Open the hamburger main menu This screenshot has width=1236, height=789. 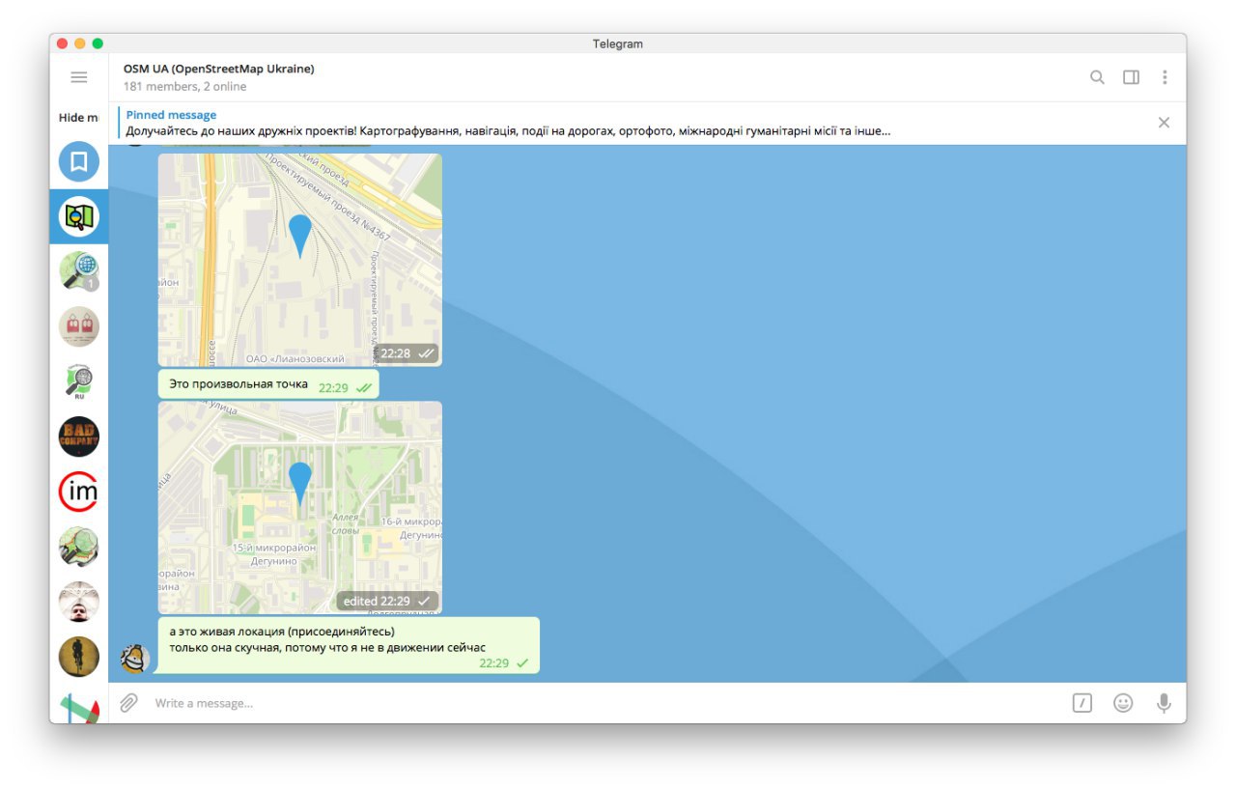click(x=79, y=77)
